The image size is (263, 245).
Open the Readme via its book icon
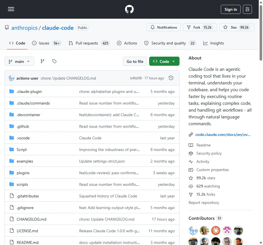191,145
